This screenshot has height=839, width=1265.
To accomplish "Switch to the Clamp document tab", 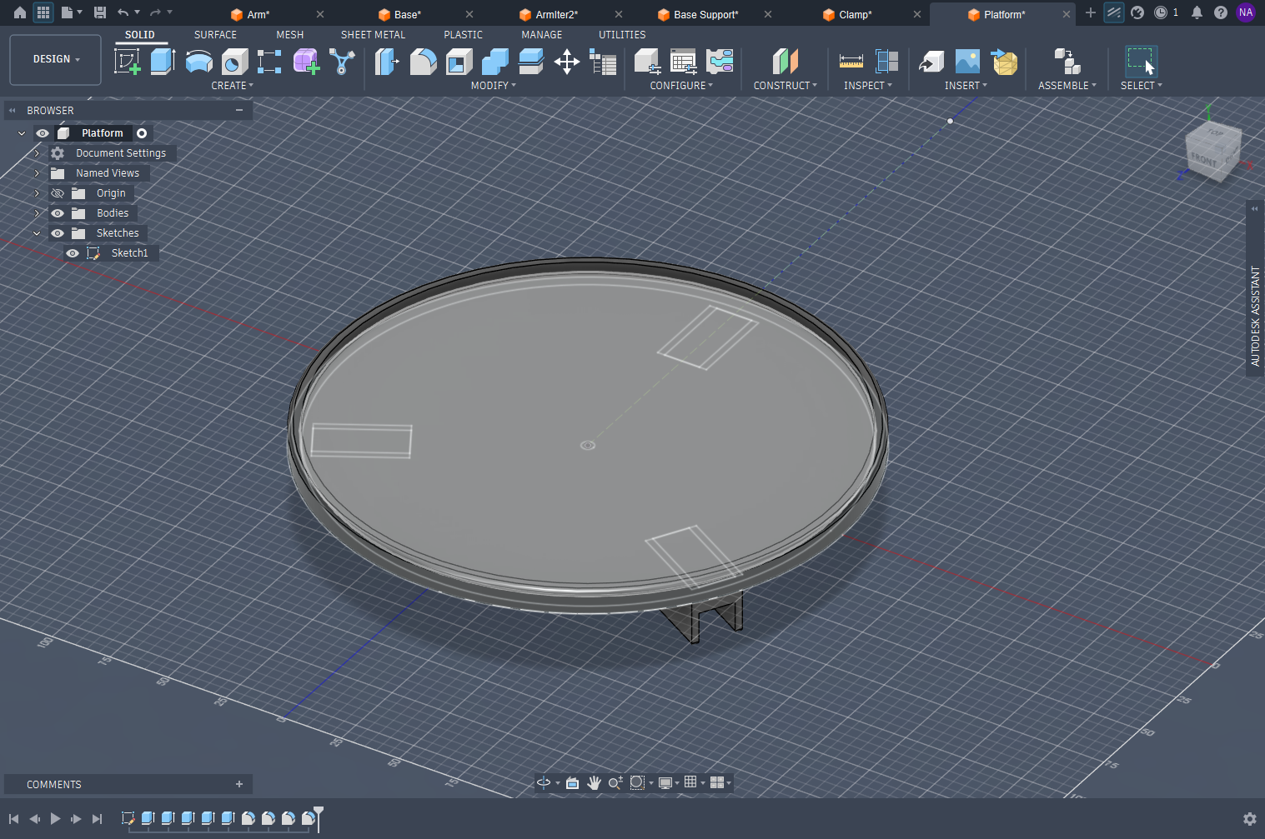I will [x=855, y=14].
